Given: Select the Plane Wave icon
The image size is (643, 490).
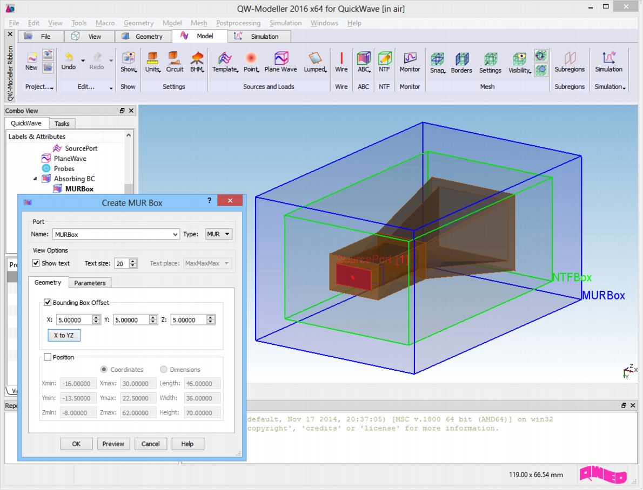Looking at the screenshot, I should pos(281,57).
